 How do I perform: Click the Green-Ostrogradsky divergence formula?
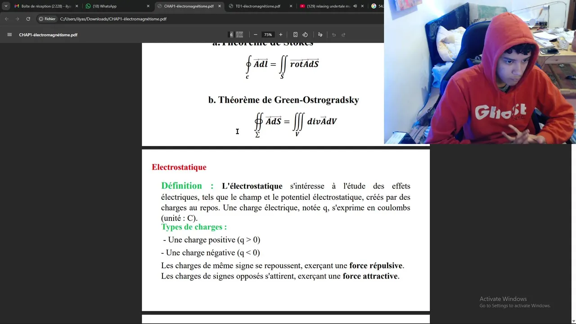coord(295,125)
